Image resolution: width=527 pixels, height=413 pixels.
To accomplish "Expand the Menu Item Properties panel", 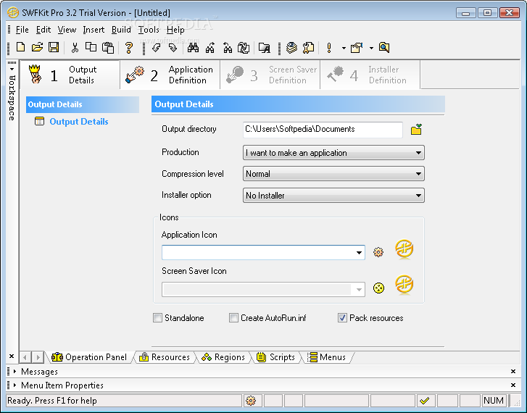I will pos(14,385).
